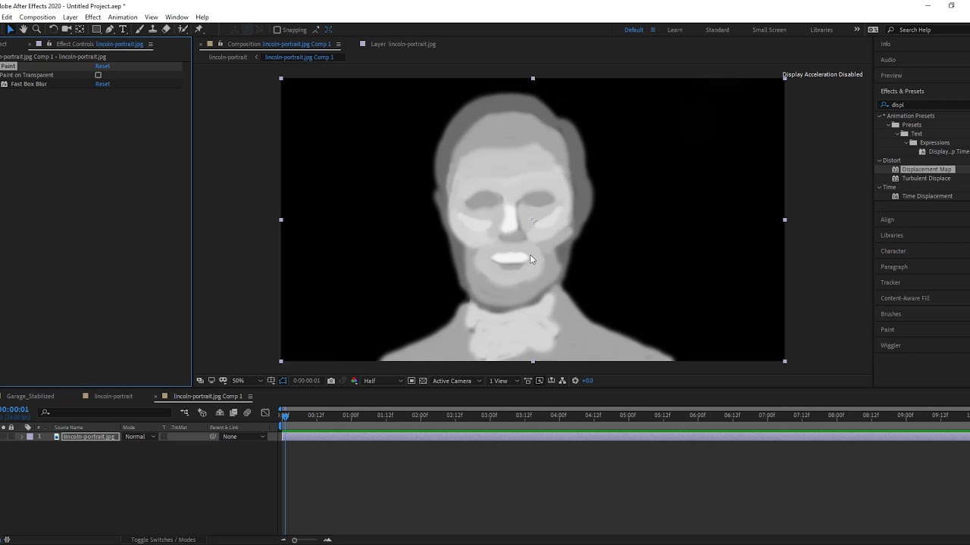This screenshot has height=545, width=970.
Task: Open the 50% magnification dropdown
Action: (x=247, y=381)
